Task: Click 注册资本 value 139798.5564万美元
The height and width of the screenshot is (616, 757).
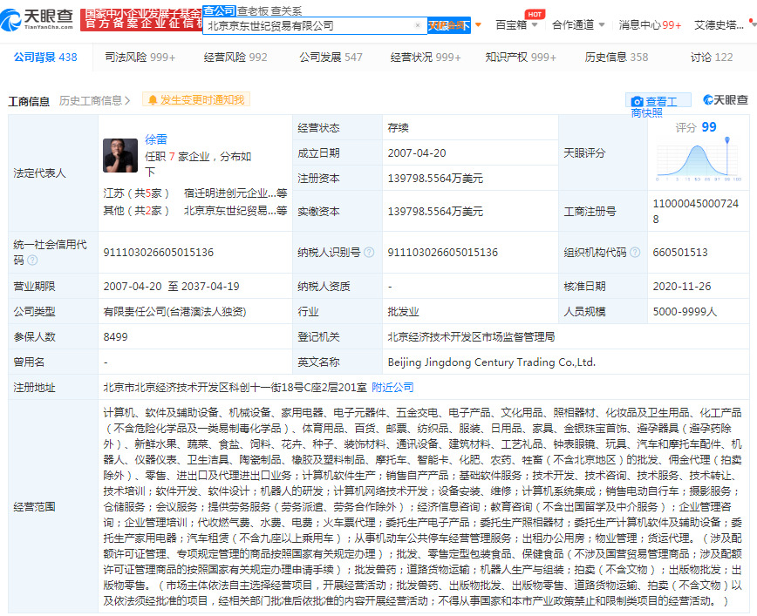Action: click(435, 179)
